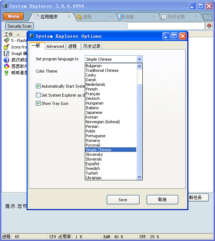Close the 历史记录 tab with its x
215x241 pixels.
tap(196, 17)
